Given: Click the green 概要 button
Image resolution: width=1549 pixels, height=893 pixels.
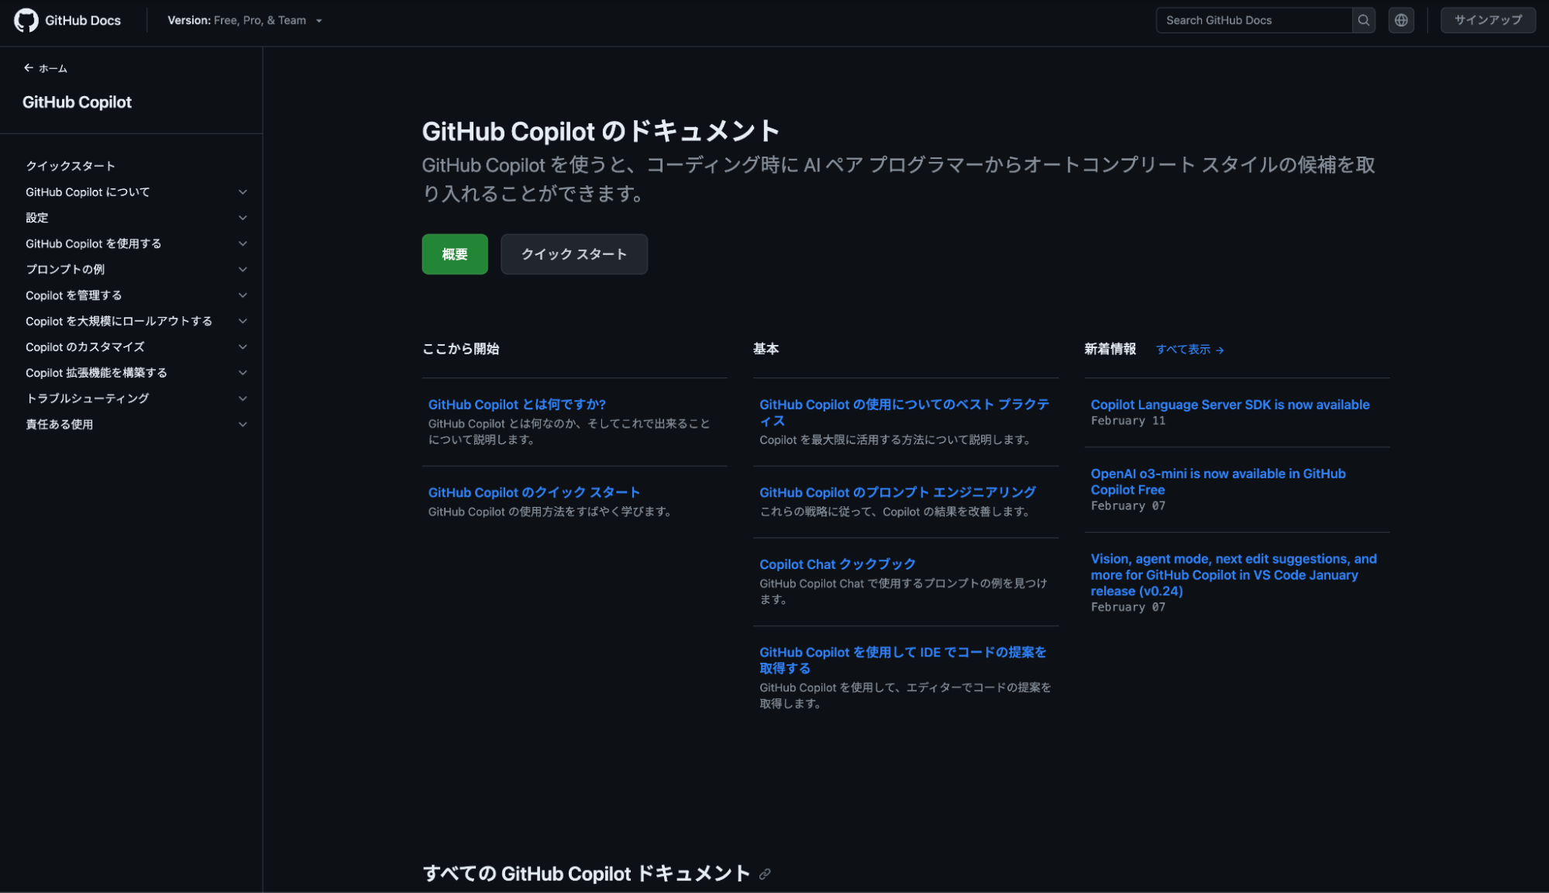Looking at the screenshot, I should click(x=455, y=254).
